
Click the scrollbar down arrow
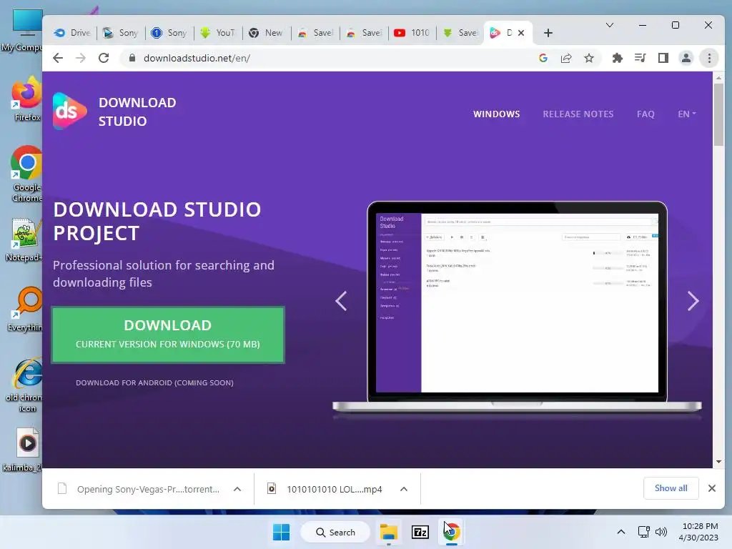coord(719,462)
